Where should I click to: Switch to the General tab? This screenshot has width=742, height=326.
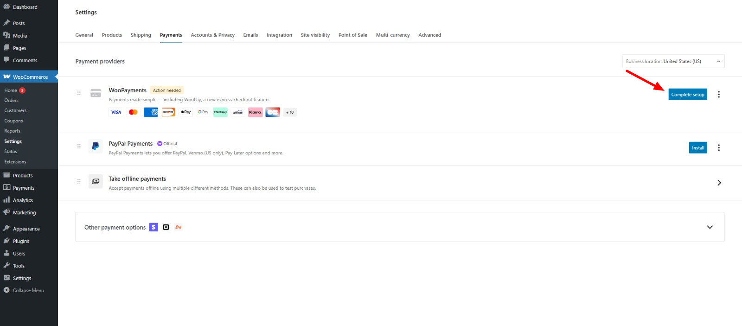click(x=84, y=35)
